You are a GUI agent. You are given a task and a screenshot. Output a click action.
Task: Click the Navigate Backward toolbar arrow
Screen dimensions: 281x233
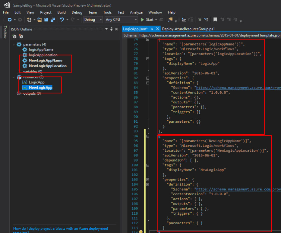point(10,20)
